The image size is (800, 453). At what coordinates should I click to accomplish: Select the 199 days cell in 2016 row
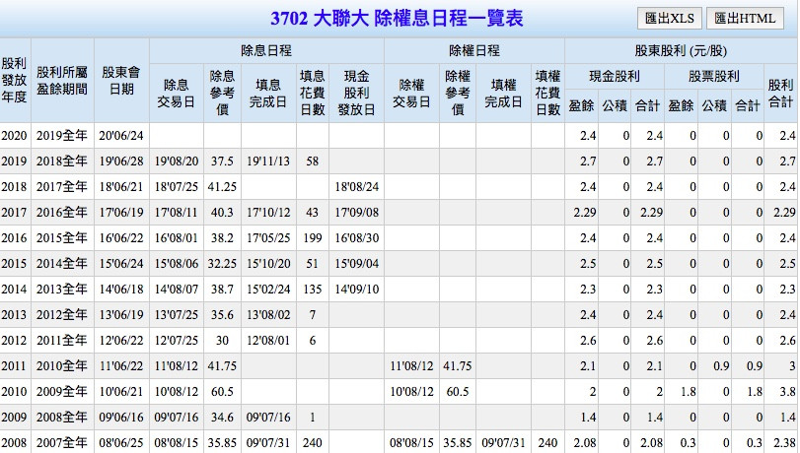pyautogui.click(x=313, y=237)
